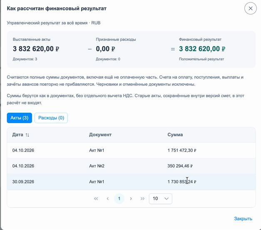Image resolution: width=261 pixels, height=230 pixels.
Task: Click the Управленческий результат за всё время subtitle
Action: click(x=54, y=23)
